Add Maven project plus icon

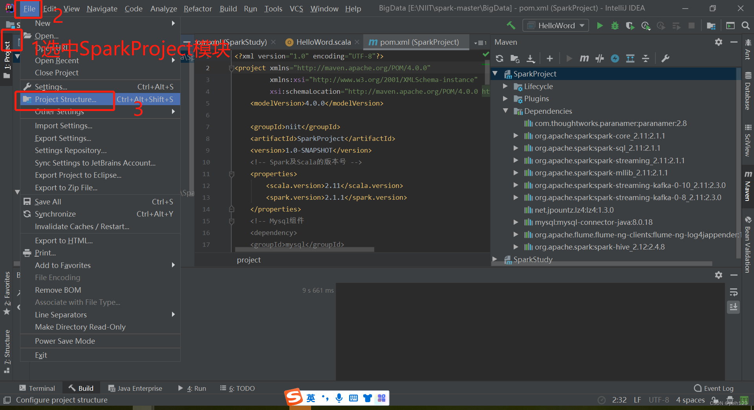coord(550,58)
